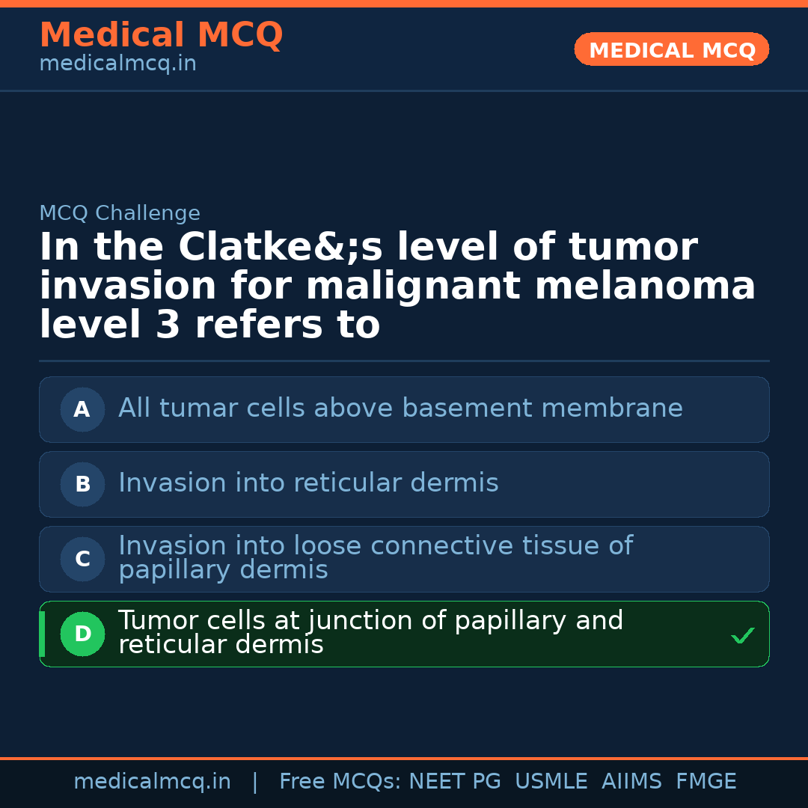Click the question text about Clarke's level
Viewport: 808px width, 808px height.
[397, 286]
